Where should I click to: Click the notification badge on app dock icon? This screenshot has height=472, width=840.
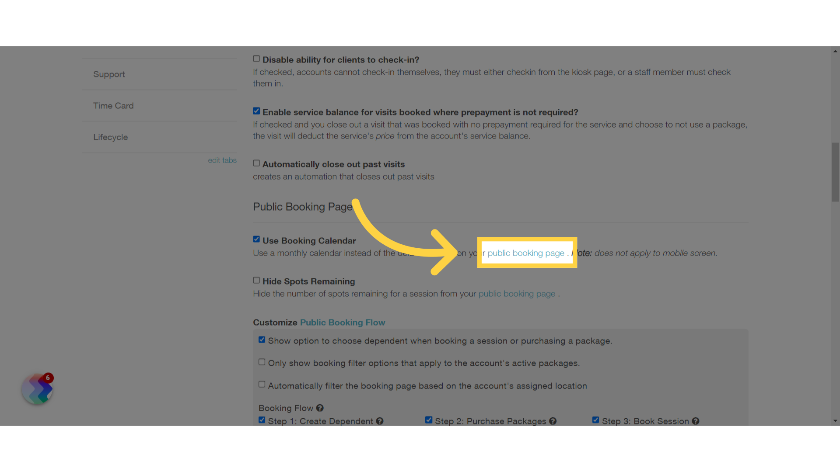[x=48, y=378]
